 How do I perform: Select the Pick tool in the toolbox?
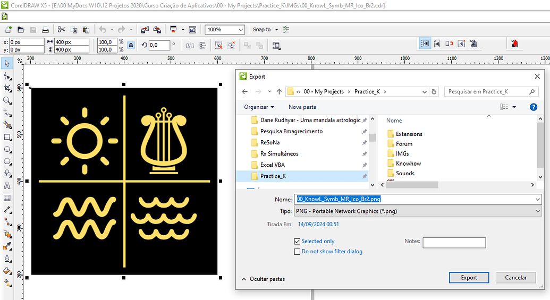(7, 63)
